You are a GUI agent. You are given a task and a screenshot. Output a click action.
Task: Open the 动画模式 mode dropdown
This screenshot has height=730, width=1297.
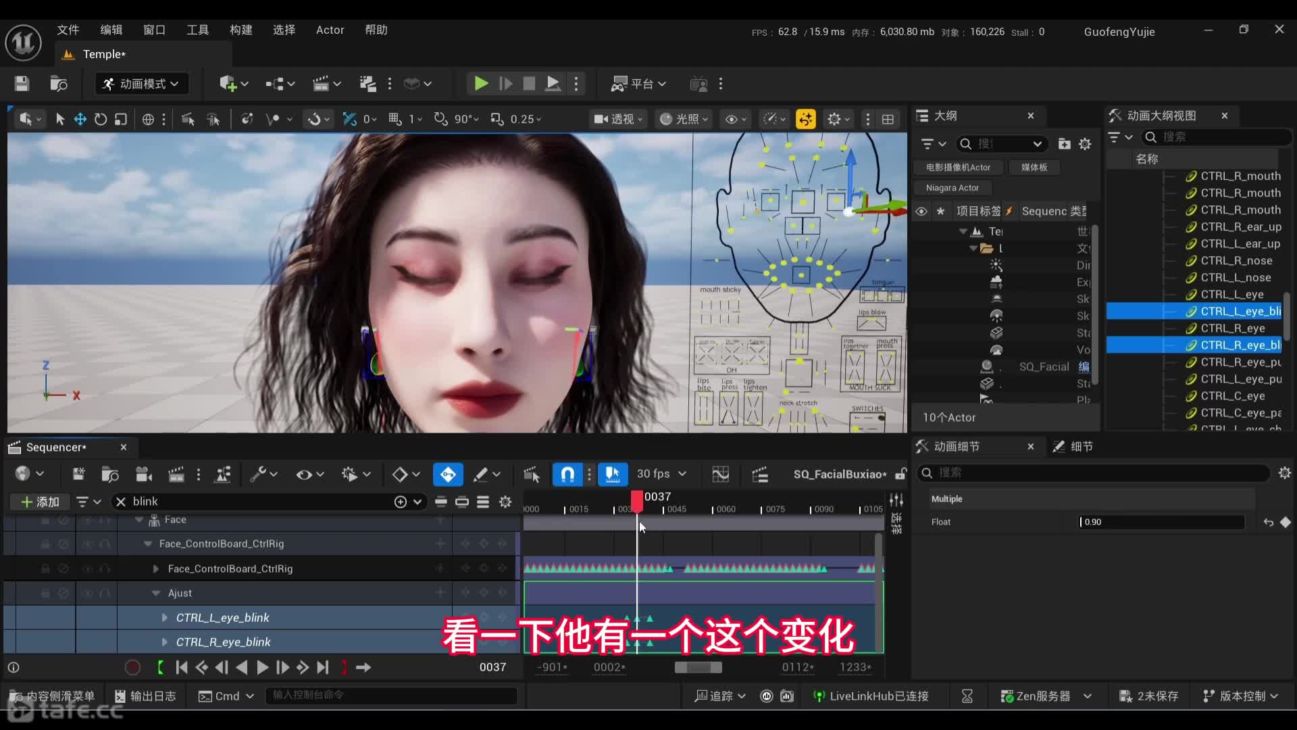(x=141, y=83)
